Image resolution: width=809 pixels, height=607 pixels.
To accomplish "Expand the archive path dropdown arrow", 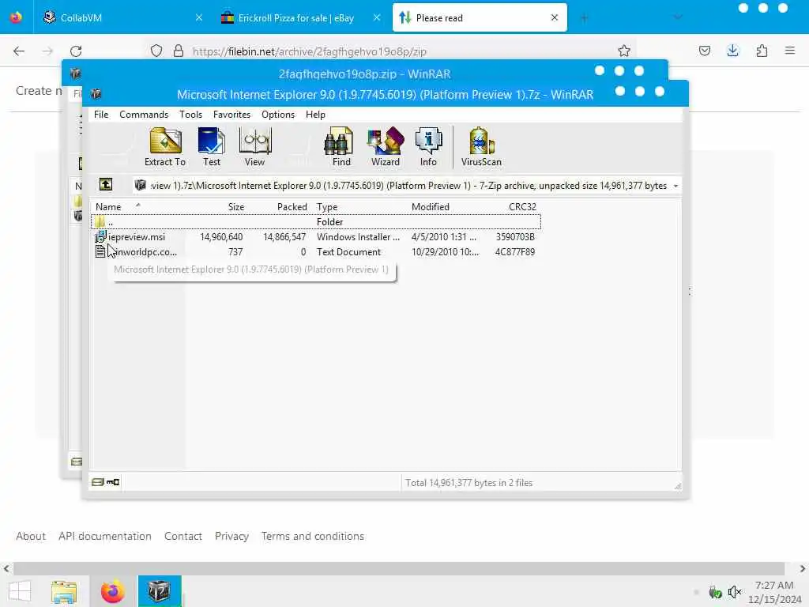I will [675, 186].
